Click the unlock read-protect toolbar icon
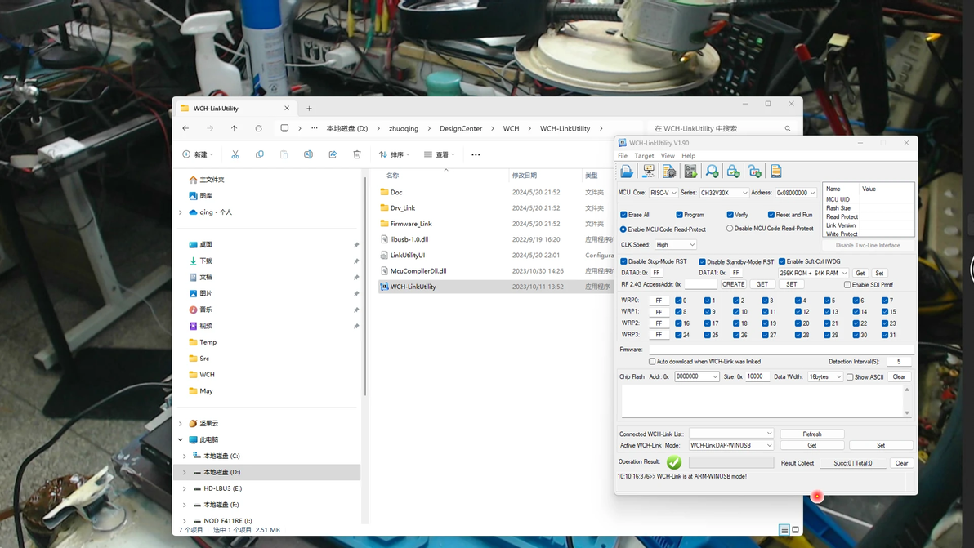 point(754,172)
